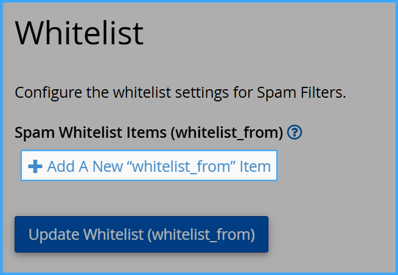Update Whitelist (whitelist_from) settings
The image size is (398, 275).
[141, 234]
